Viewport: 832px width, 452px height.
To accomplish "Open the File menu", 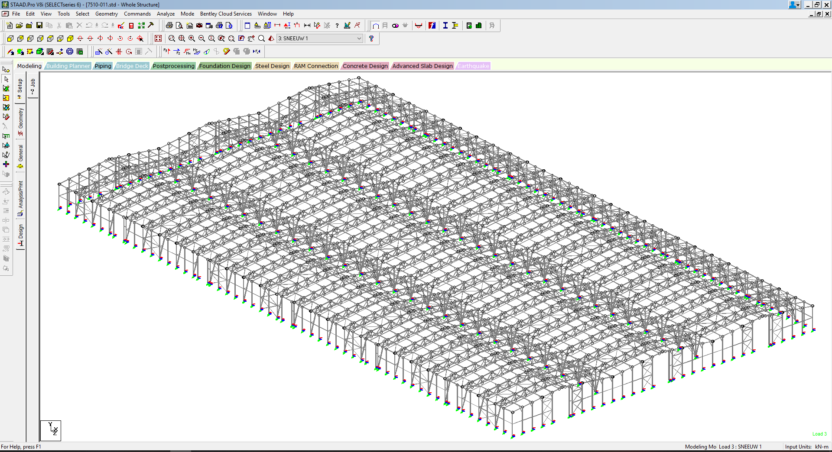I will (x=16, y=14).
